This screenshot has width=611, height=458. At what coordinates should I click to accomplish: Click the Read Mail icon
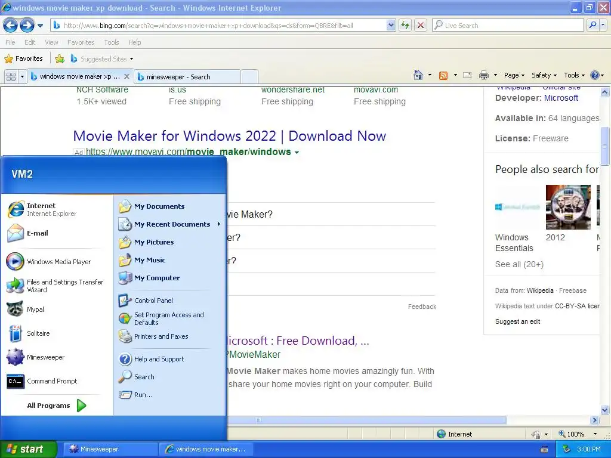coord(467,75)
